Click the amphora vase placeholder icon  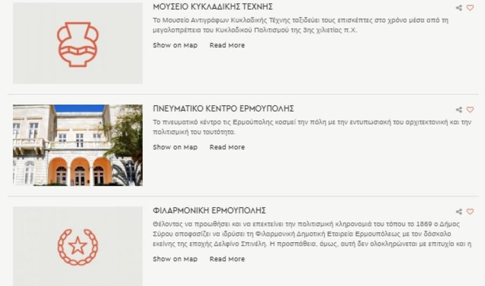78,44
